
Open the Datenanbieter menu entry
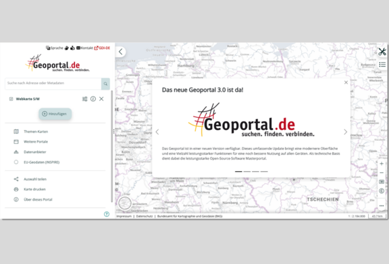click(x=30, y=152)
